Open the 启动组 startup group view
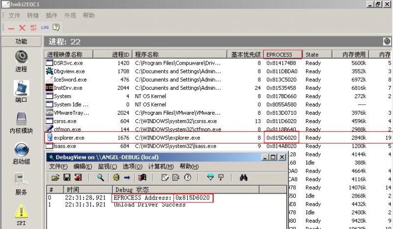The height and width of the screenshot is (229, 393). [x=21, y=153]
